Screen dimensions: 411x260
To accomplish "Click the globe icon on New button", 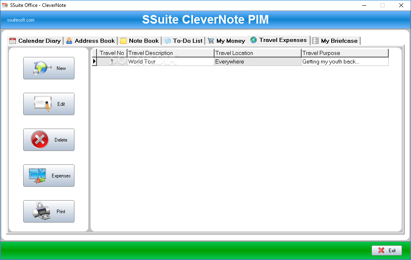I will (x=42, y=68).
